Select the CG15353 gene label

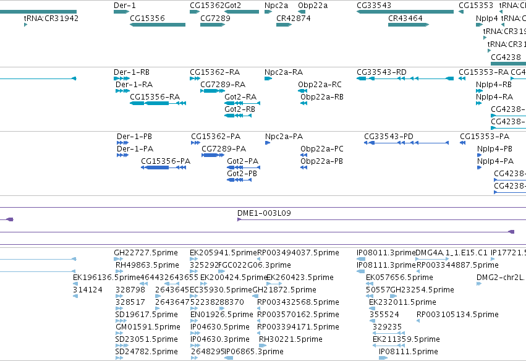click(x=476, y=6)
